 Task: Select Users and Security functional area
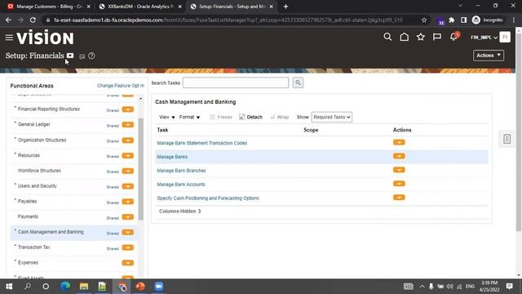point(38,186)
